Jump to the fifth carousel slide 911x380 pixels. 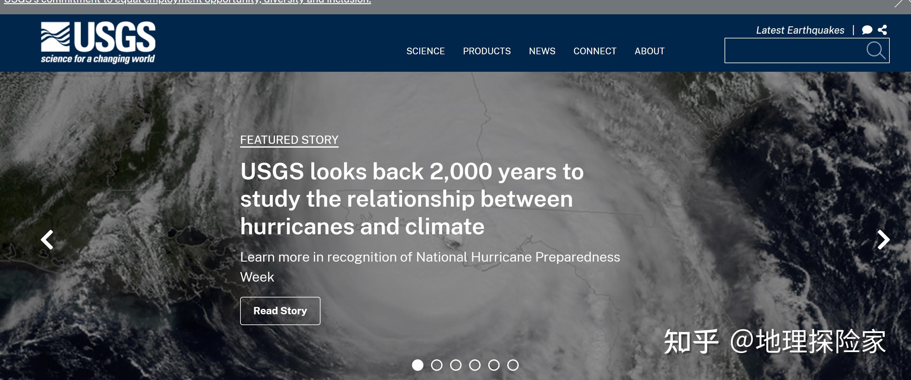pyautogui.click(x=494, y=365)
